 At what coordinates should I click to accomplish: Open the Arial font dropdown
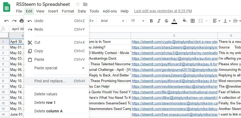[112, 21]
